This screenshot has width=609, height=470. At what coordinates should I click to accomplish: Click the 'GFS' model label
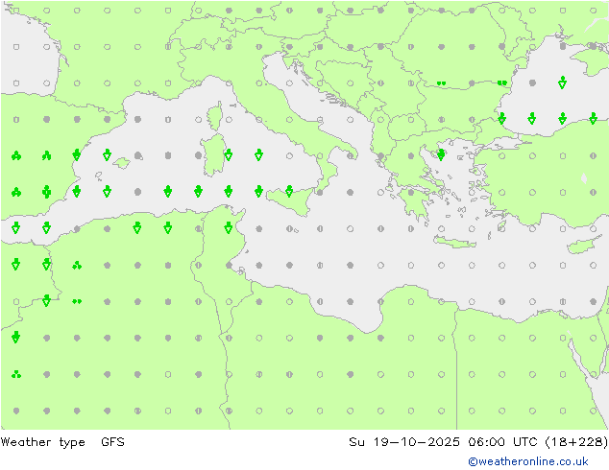click(112, 441)
